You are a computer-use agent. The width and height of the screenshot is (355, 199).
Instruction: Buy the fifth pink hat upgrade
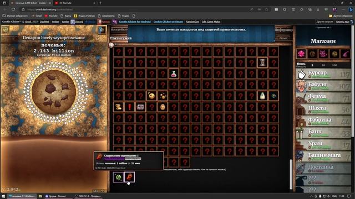(x=346, y=54)
